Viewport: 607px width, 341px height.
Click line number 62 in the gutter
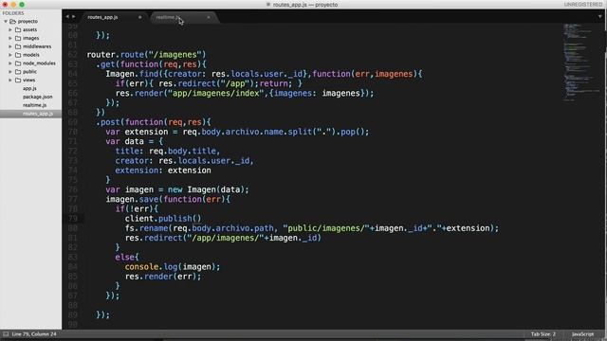point(73,55)
